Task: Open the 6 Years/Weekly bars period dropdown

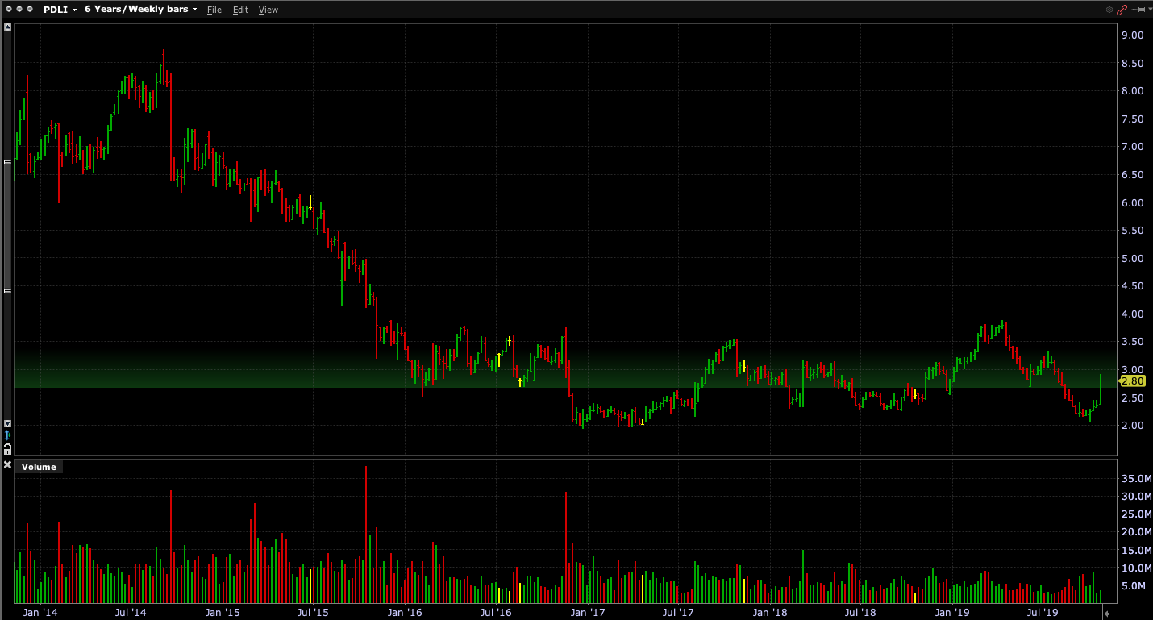Action: click(141, 9)
